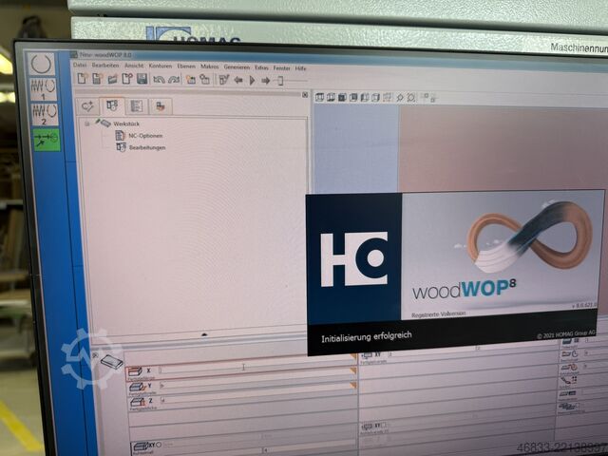608x456 pixels.
Task: Open the Fenster menu
Action: (281, 67)
